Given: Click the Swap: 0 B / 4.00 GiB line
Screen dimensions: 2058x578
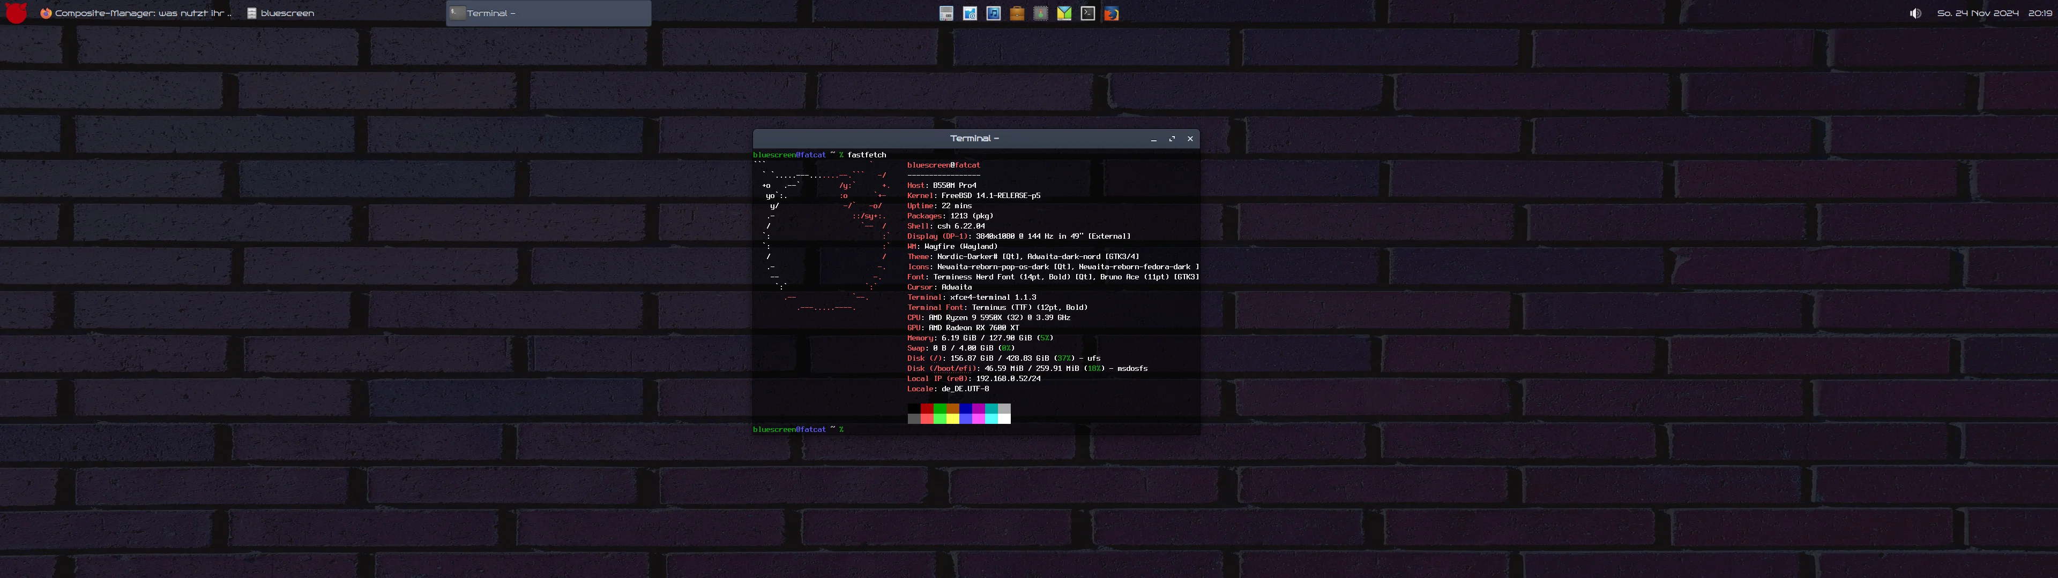Looking at the screenshot, I should 961,349.
